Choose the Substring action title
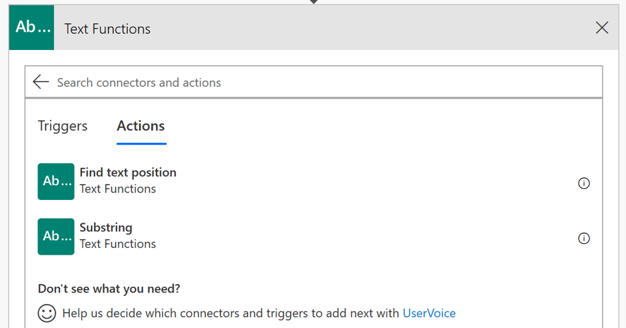 [106, 227]
